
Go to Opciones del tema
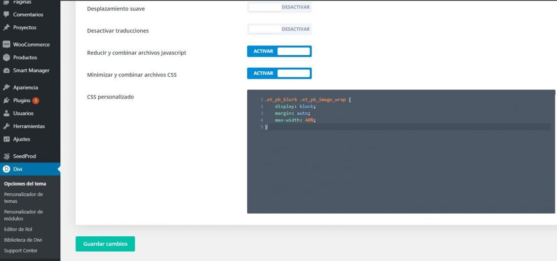(25, 184)
